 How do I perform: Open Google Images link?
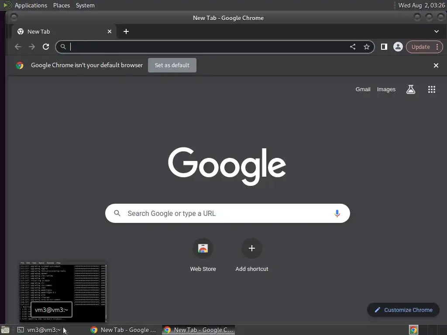(386, 89)
